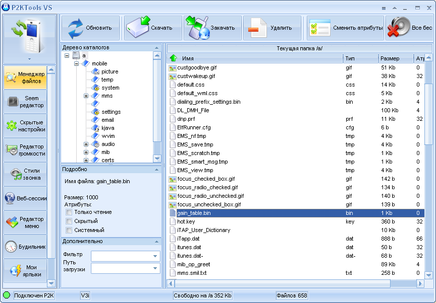Open Стили звонка ring styles
Viewport: 436px width, 303px height.
click(x=25, y=174)
